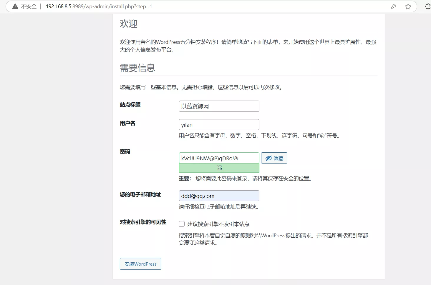Click the email address field ddd@qq.com
431x285 pixels.
[x=219, y=196]
